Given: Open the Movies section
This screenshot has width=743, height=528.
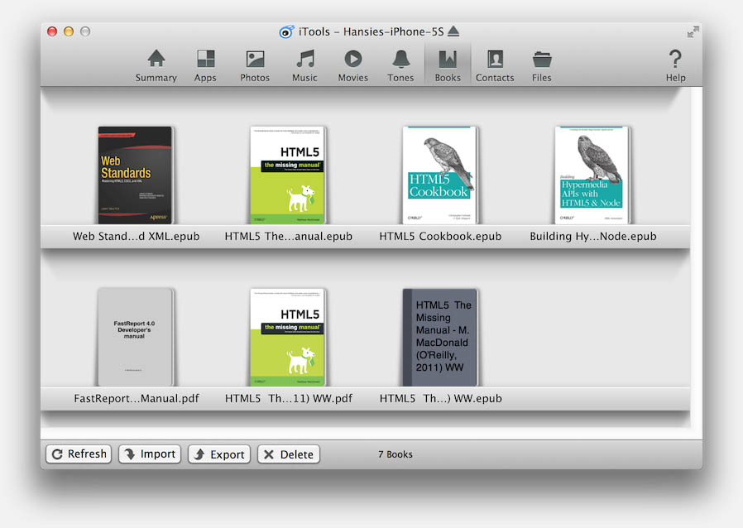Looking at the screenshot, I should tap(353, 66).
